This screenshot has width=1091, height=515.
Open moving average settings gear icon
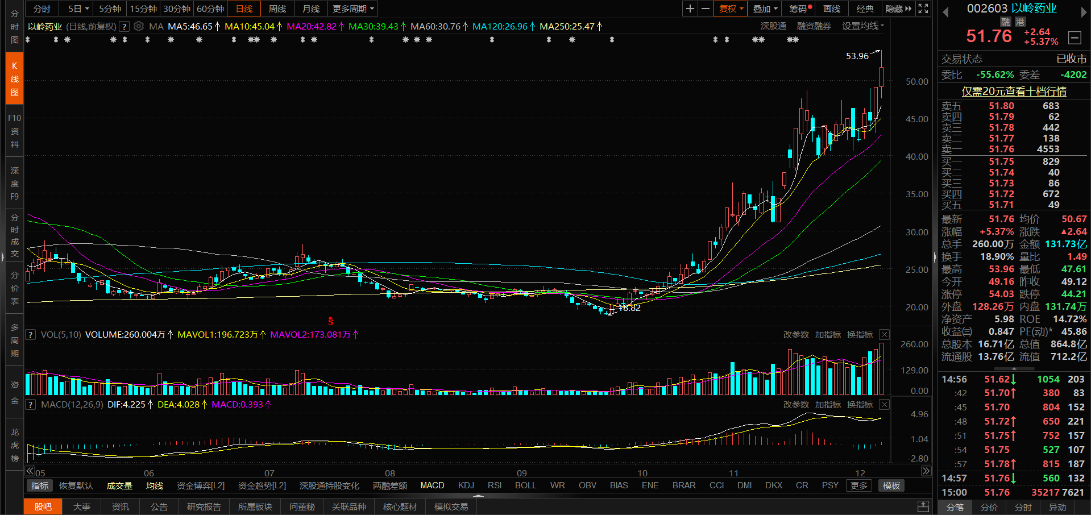139,26
